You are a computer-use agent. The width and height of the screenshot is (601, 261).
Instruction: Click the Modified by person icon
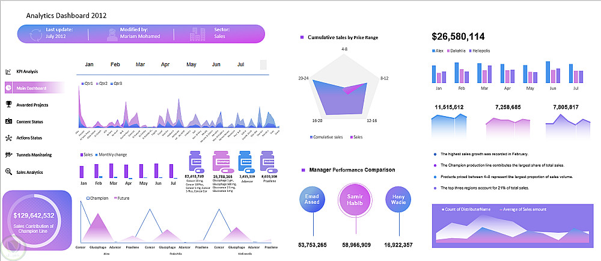(113, 34)
